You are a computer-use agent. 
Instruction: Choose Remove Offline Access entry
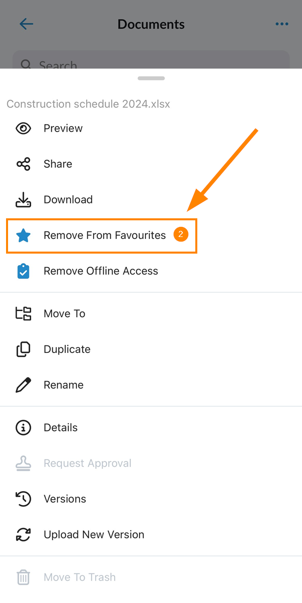[151, 271]
